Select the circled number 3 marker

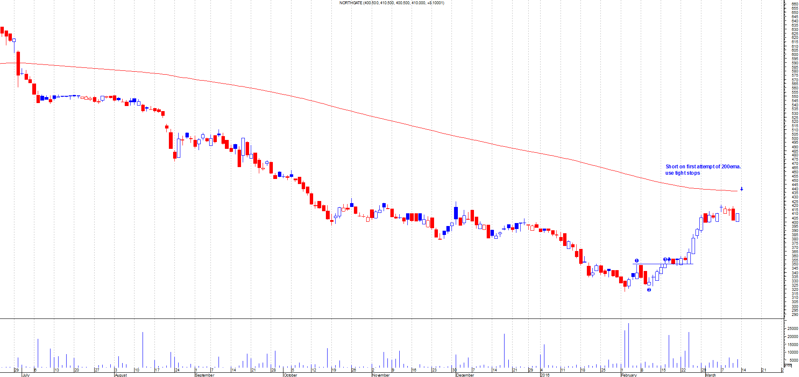tap(665, 260)
